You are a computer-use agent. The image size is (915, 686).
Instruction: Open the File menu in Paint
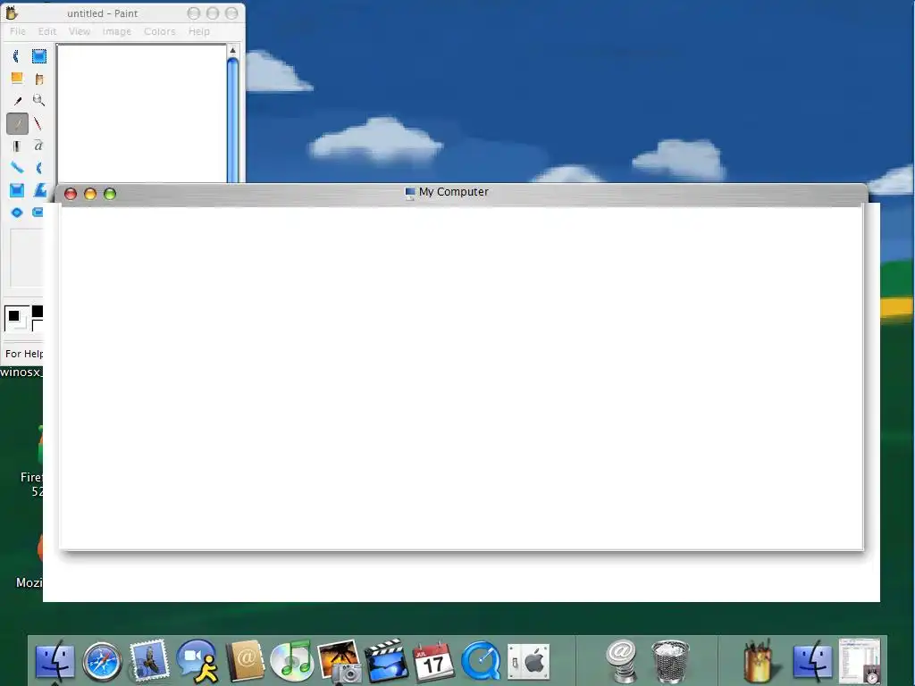point(18,31)
